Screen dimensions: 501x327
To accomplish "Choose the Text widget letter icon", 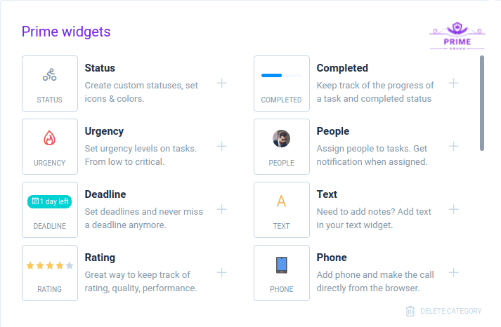I will [x=282, y=202].
